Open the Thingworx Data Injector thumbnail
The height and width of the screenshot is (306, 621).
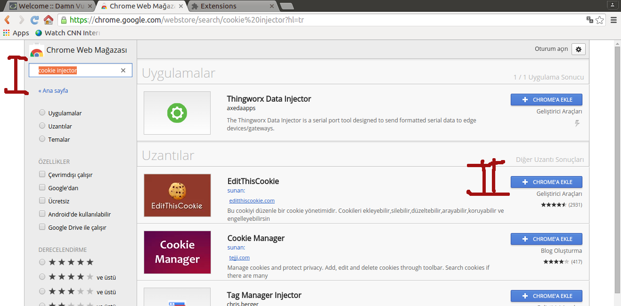click(x=177, y=113)
